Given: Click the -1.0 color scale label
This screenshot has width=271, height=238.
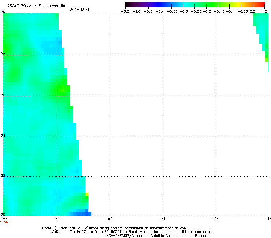Looking at the screenshot, I should 137,12.
